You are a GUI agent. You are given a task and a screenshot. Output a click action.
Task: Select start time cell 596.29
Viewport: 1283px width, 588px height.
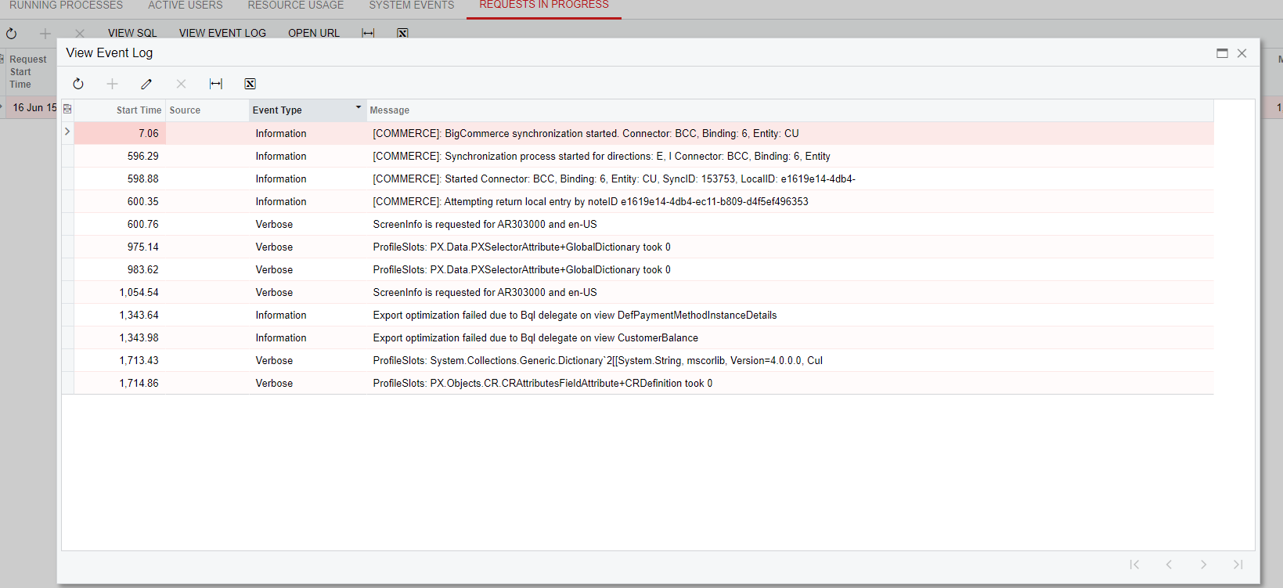coord(120,157)
